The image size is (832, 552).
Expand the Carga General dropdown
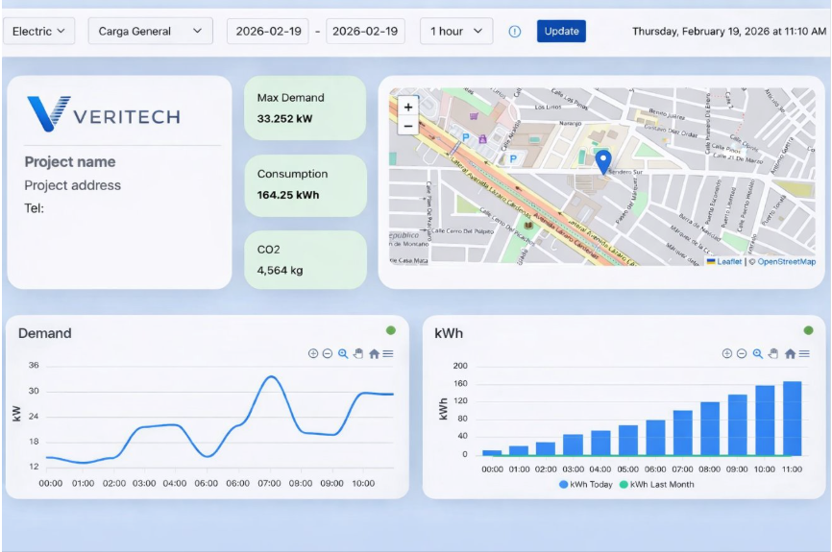151,32
